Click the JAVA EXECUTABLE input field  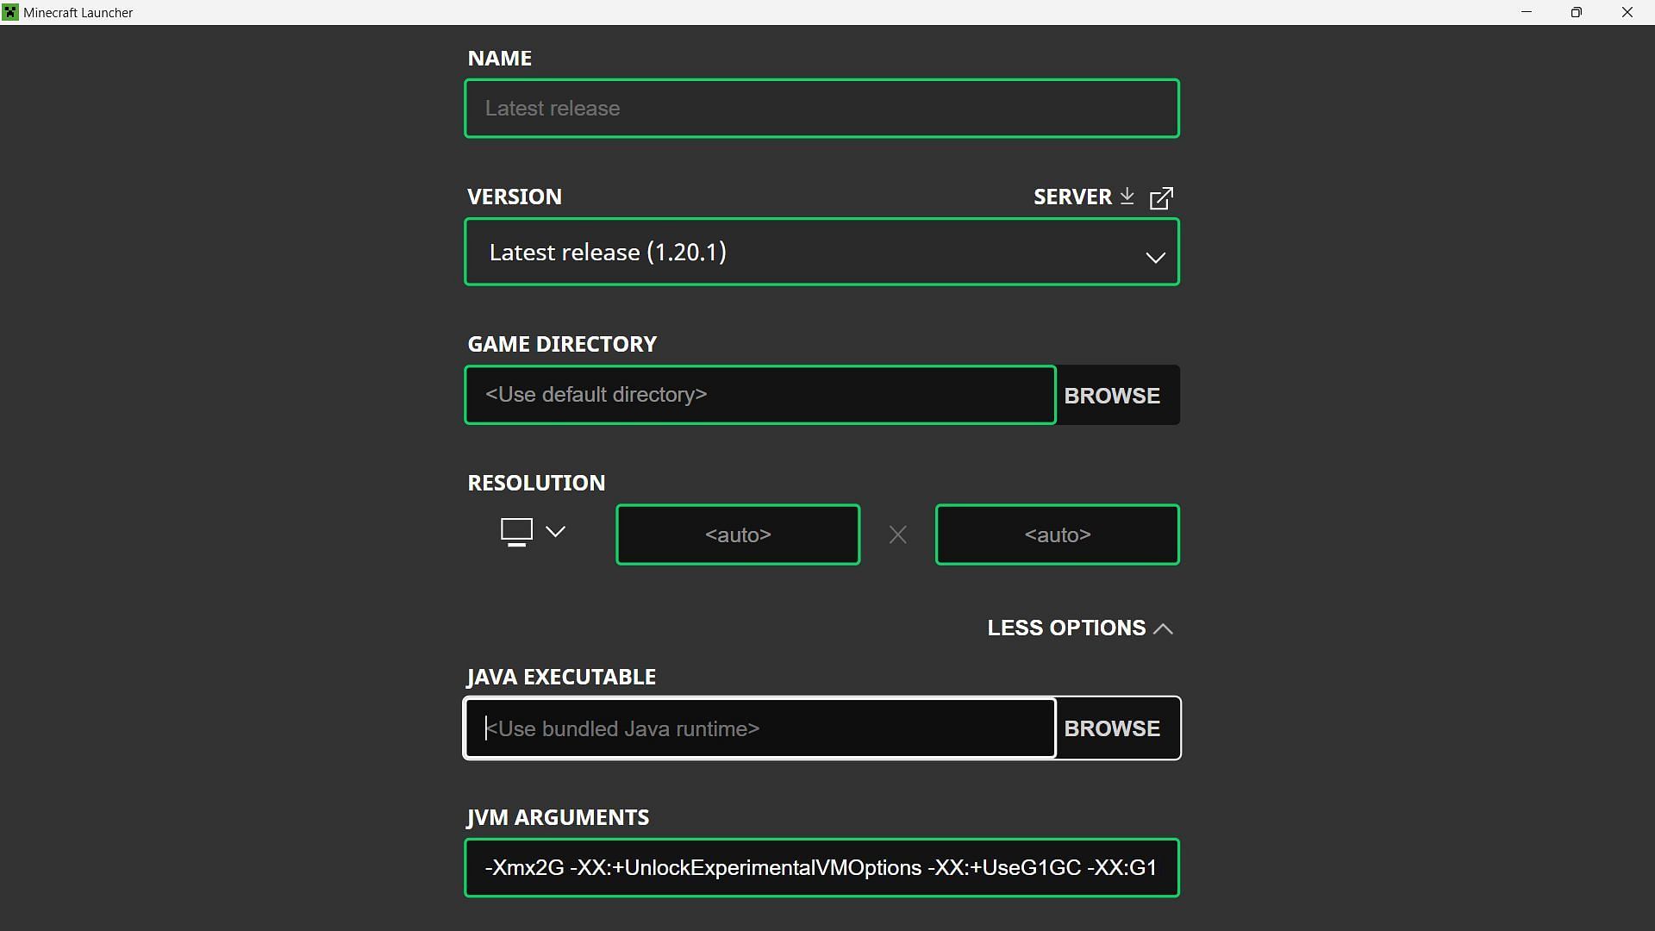pyautogui.click(x=762, y=728)
